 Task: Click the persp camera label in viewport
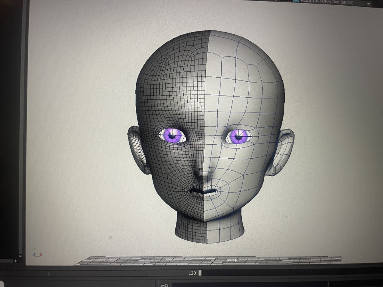(x=232, y=260)
